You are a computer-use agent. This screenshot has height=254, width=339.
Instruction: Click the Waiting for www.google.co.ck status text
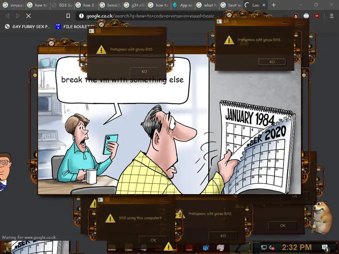pyautogui.click(x=30, y=237)
